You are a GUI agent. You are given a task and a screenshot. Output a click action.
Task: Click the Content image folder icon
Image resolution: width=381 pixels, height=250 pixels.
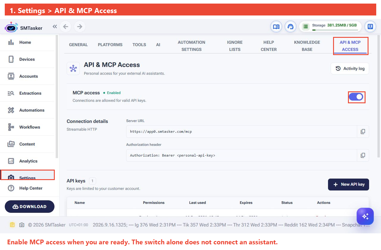pyautogui.click(x=11, y=144)
